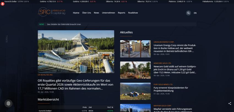Click the Preis column header
234x112 pixels.
pos(85,107)
